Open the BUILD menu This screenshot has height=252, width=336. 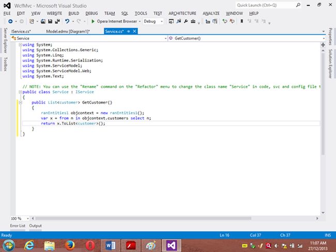coord(72,13)
